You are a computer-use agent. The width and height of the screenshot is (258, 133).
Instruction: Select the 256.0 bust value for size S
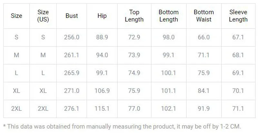(72, 37)
